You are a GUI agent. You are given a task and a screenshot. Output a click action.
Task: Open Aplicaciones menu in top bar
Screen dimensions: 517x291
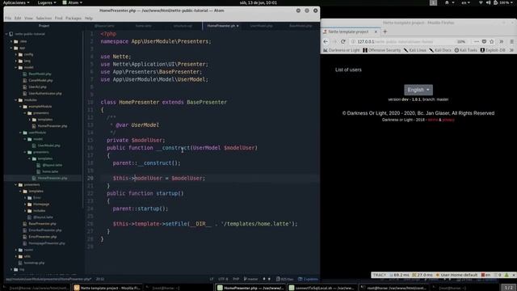(x=16, y=2)
